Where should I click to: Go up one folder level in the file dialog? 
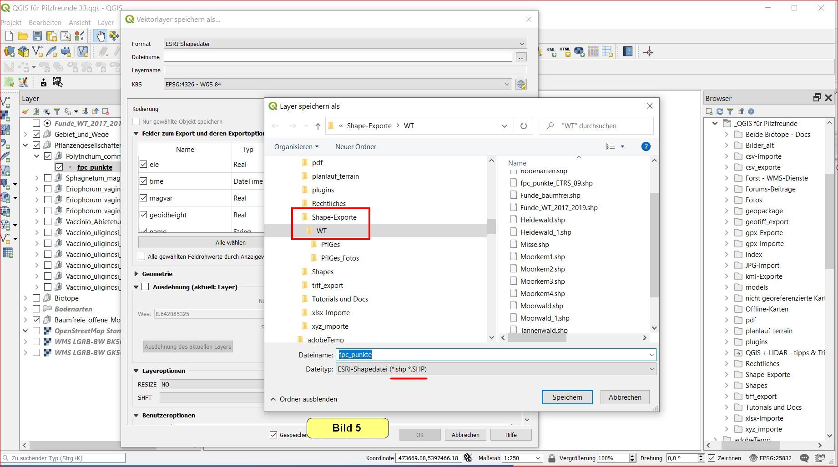pos(318,126)
